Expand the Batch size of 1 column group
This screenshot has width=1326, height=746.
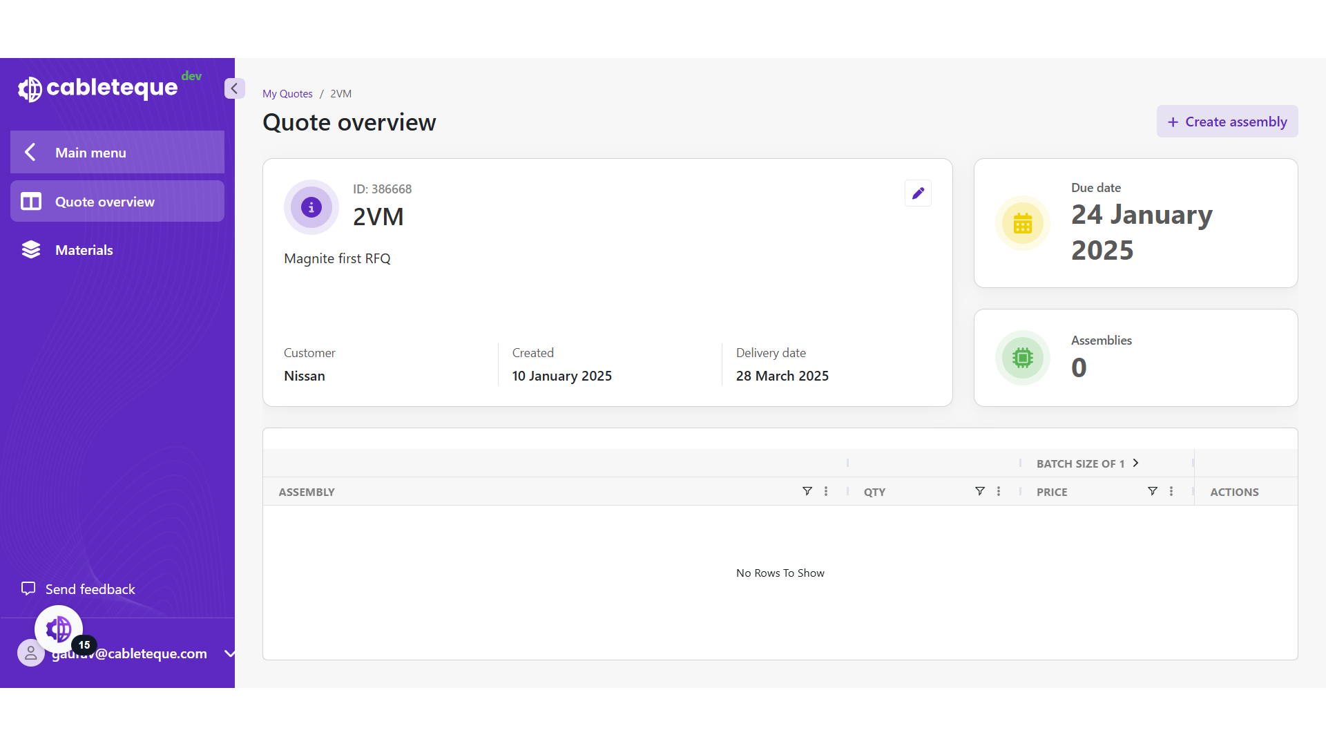click(x=1135, y=463)
